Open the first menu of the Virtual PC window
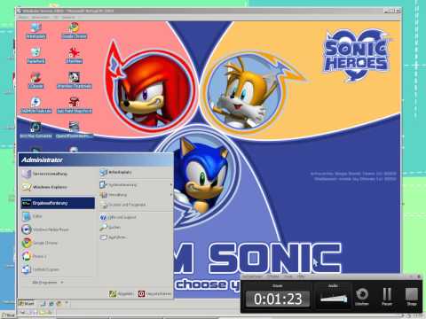The width and height of the screenshot is (426, 319). [x=24, y=18]
